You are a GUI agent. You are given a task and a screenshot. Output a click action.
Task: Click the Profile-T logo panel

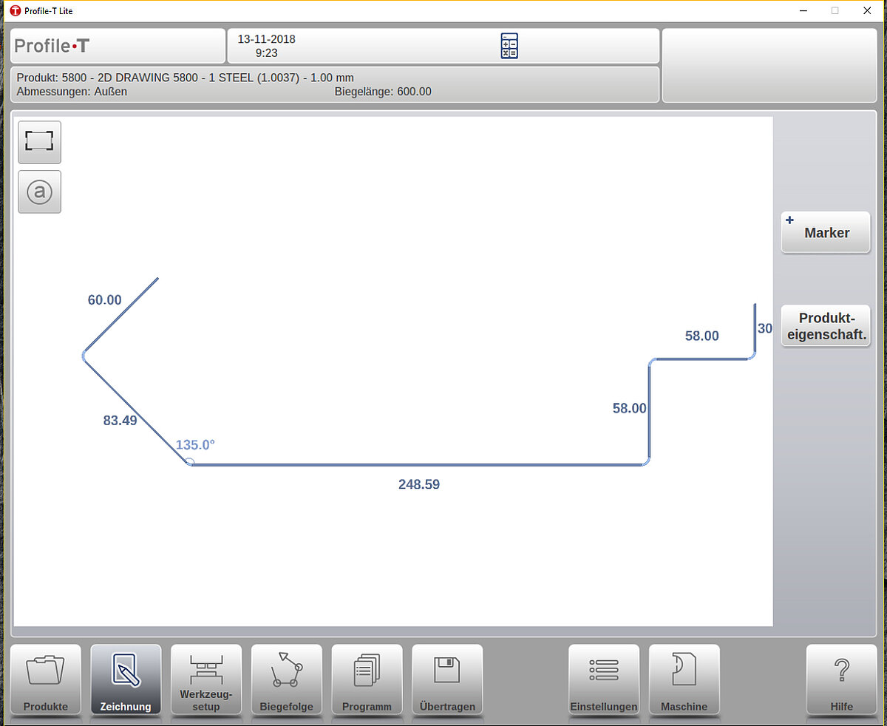pyautogui.click(x=118, y=46)
